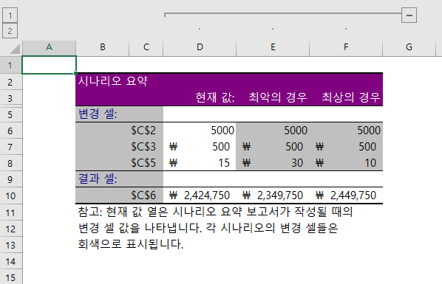Select row 8 header

point(10,163)
